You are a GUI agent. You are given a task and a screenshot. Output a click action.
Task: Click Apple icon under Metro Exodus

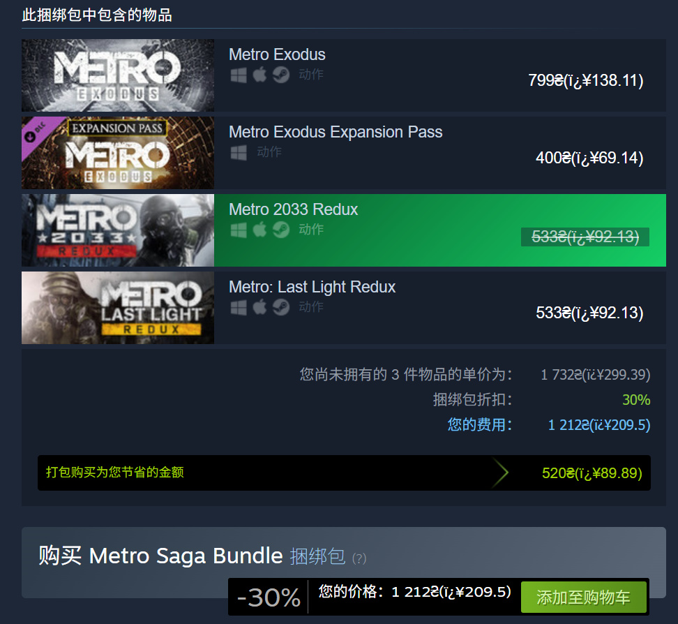pos(259,75)
